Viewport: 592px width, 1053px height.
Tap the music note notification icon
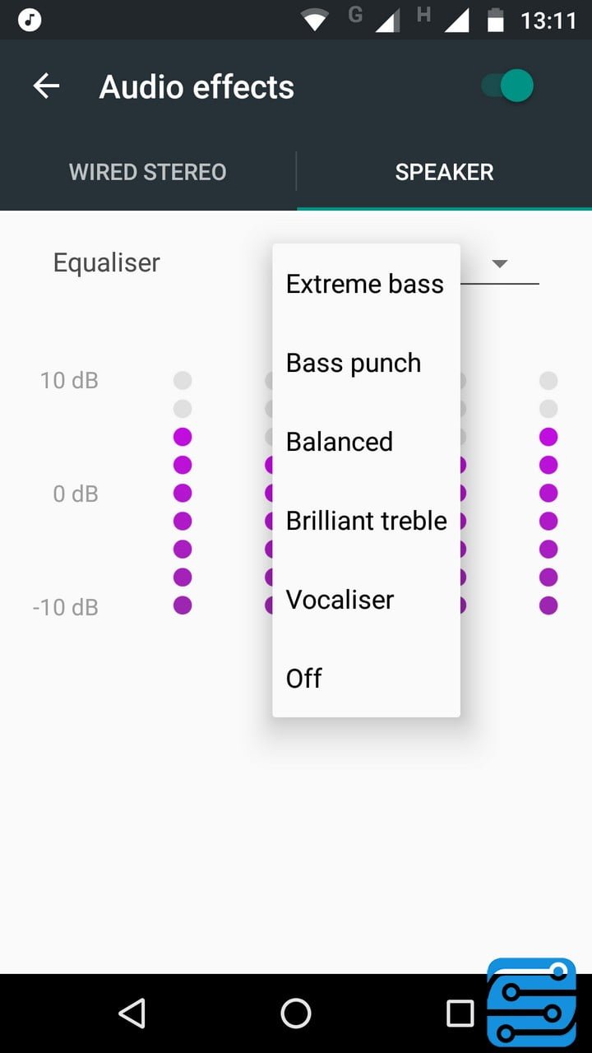pos(30,19)
